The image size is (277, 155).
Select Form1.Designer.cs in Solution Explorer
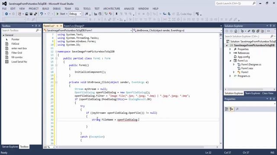click(251, 65)
